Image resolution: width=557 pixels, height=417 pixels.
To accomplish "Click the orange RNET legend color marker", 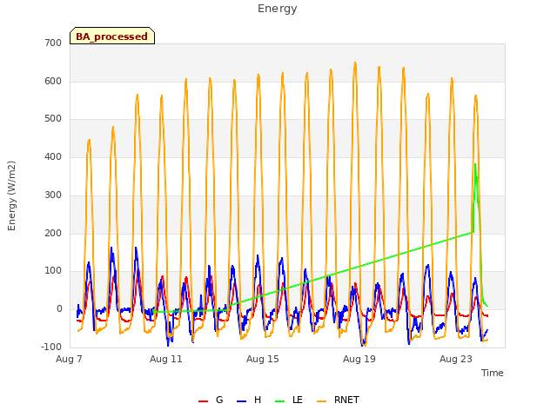I will pos(321,401).
